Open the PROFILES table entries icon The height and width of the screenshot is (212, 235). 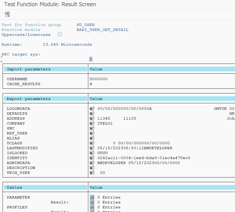[92, 207]
